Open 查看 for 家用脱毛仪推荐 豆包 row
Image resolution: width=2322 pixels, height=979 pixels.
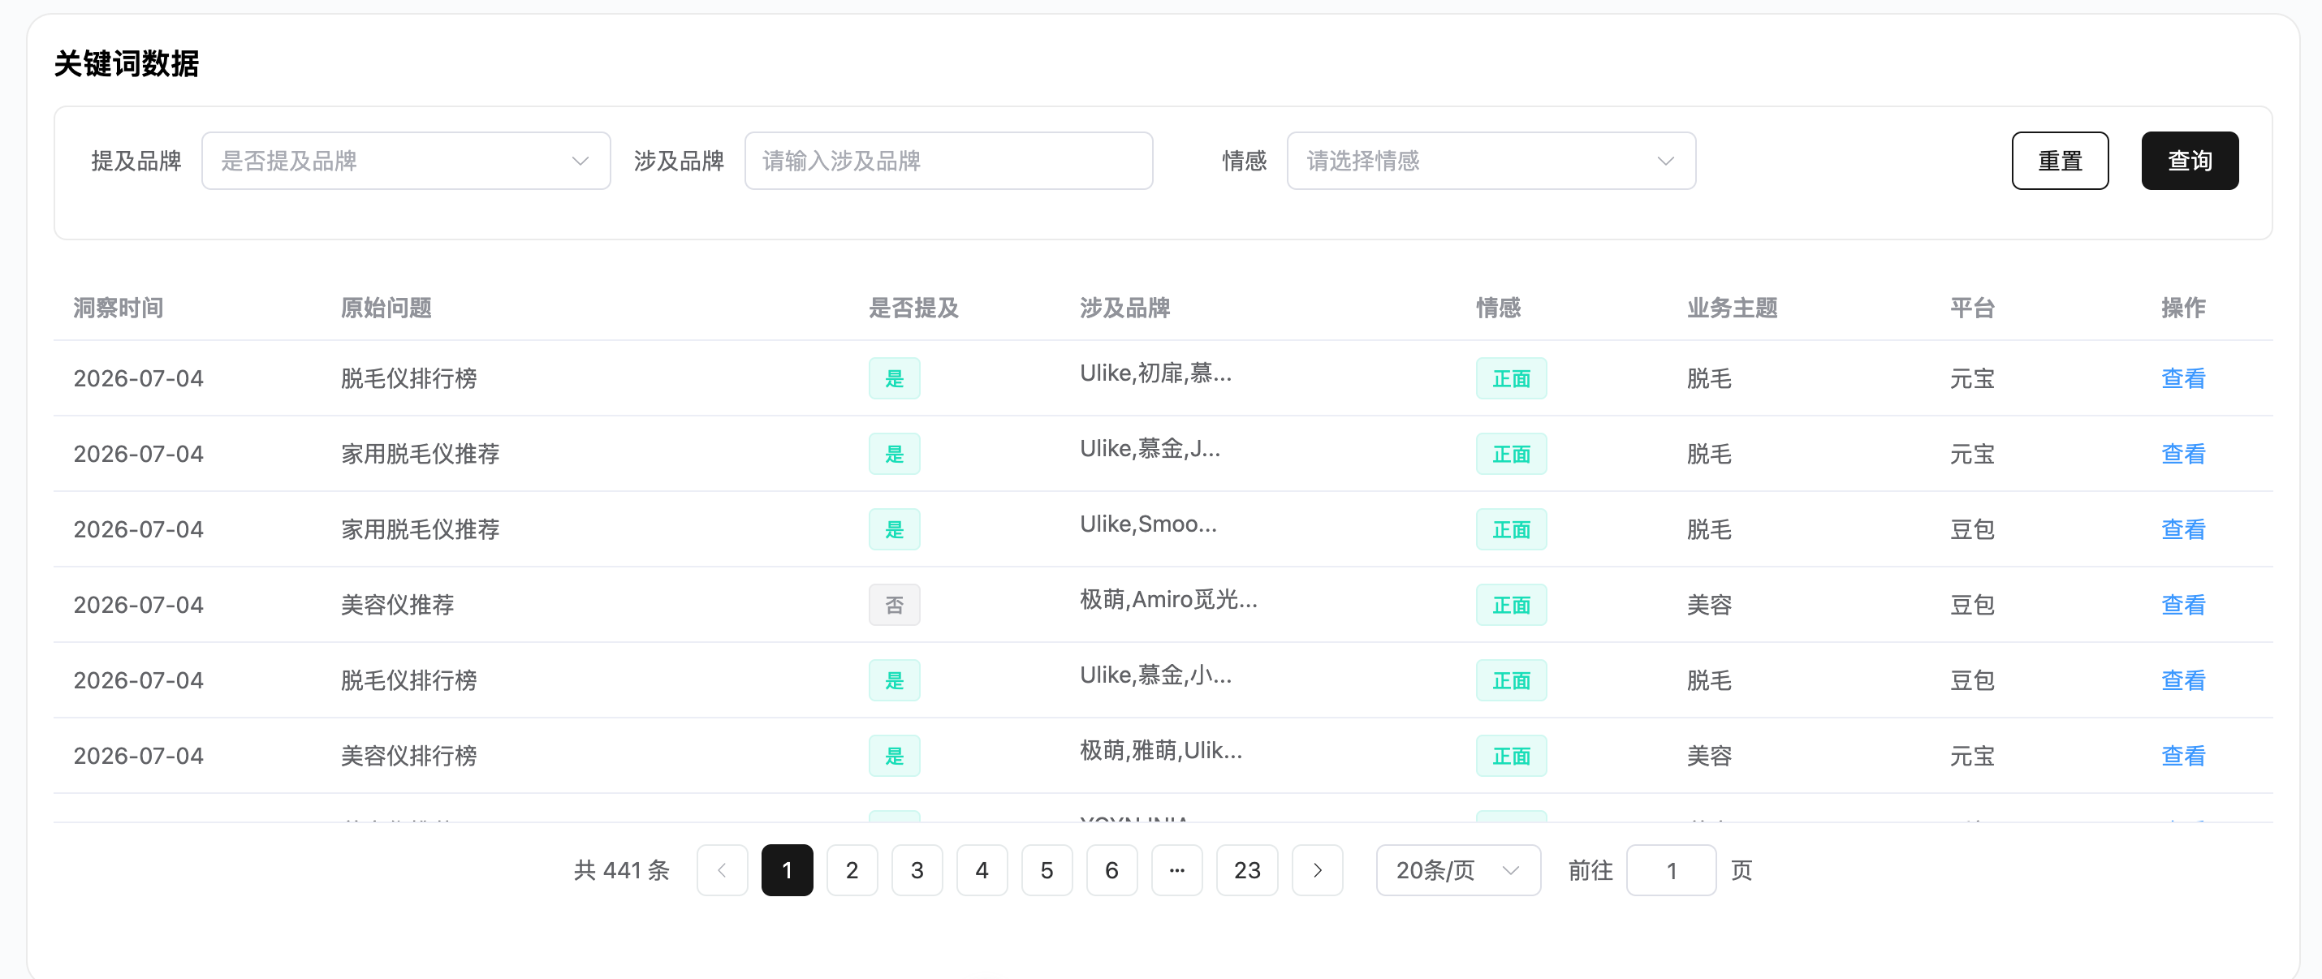(2182, 530)
